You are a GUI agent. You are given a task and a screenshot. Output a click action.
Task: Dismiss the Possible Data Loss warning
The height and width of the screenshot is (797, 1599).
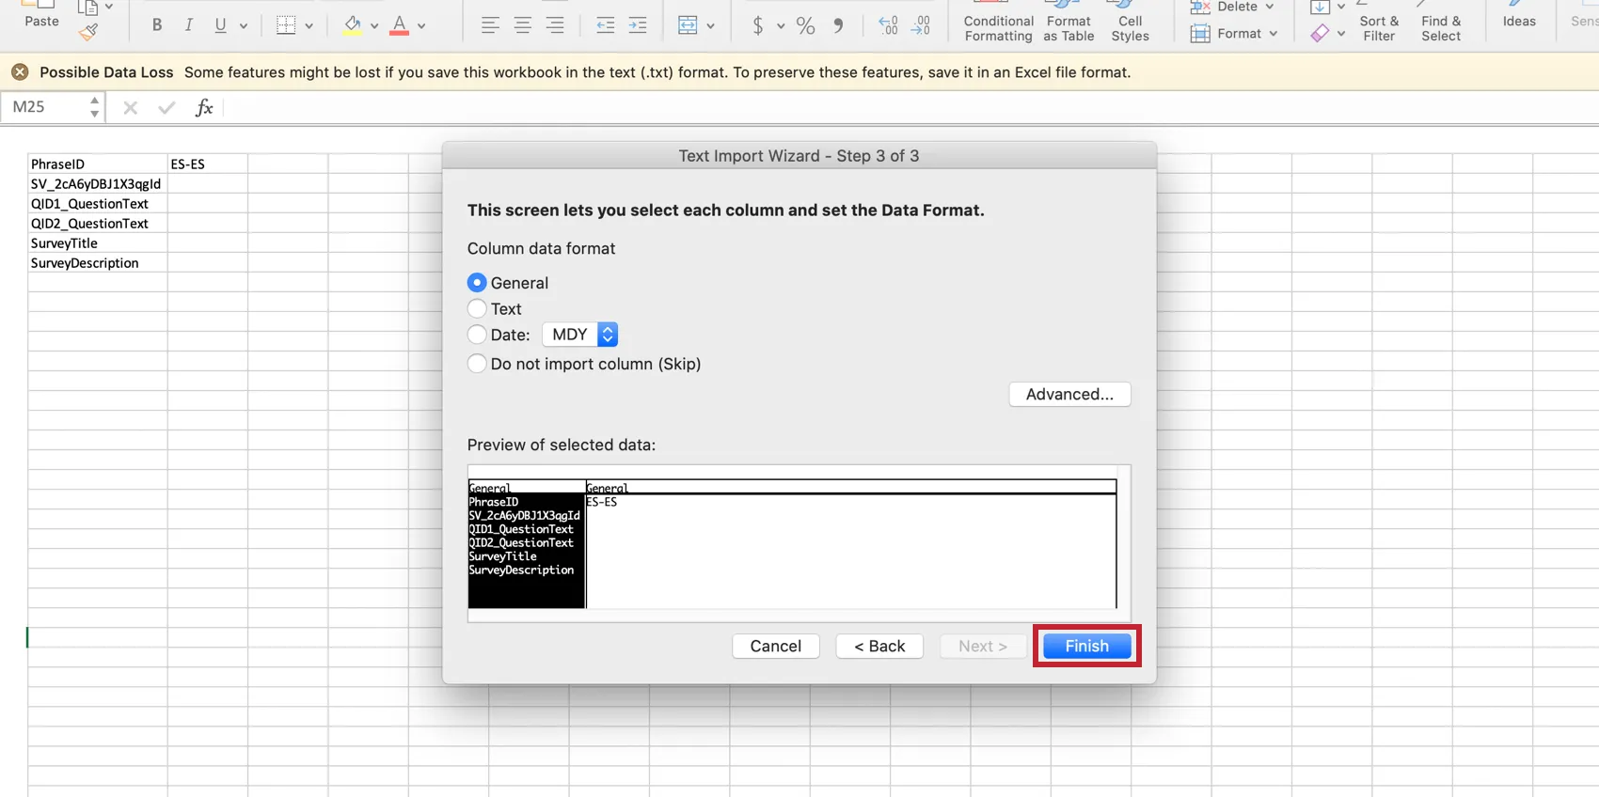point(20,72)
